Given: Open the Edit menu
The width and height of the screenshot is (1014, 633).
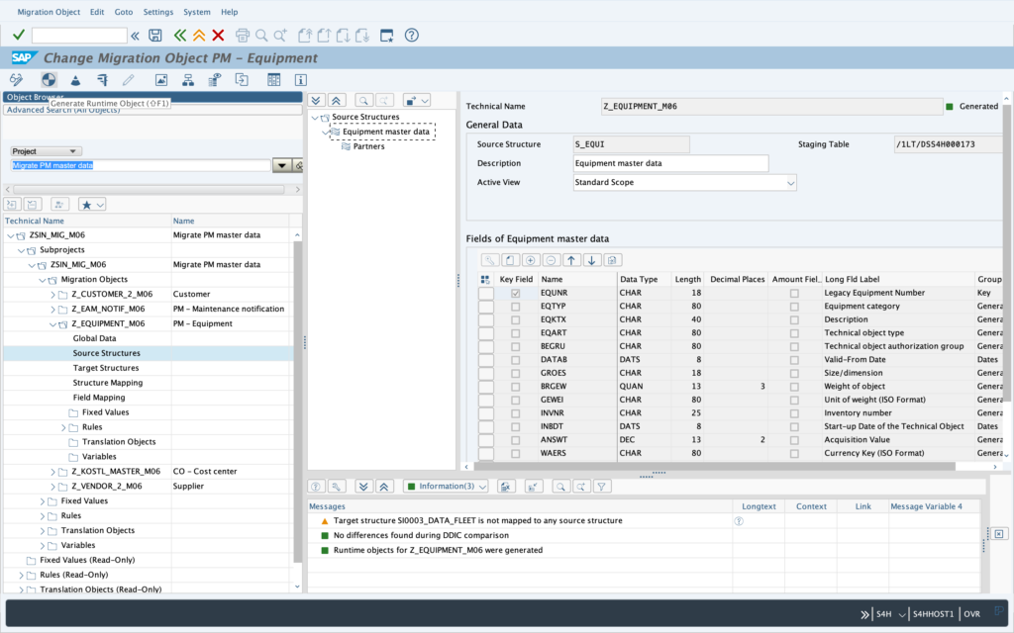Looking at the screenshot, I should point(97,12).
